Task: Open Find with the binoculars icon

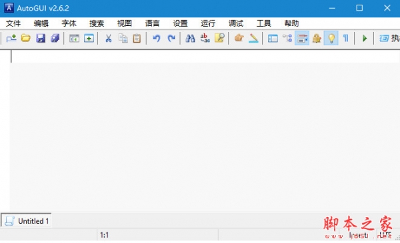Action: [x=190, y=38]
